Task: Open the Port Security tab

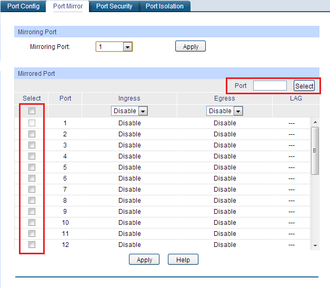Action: pos(114,6)
